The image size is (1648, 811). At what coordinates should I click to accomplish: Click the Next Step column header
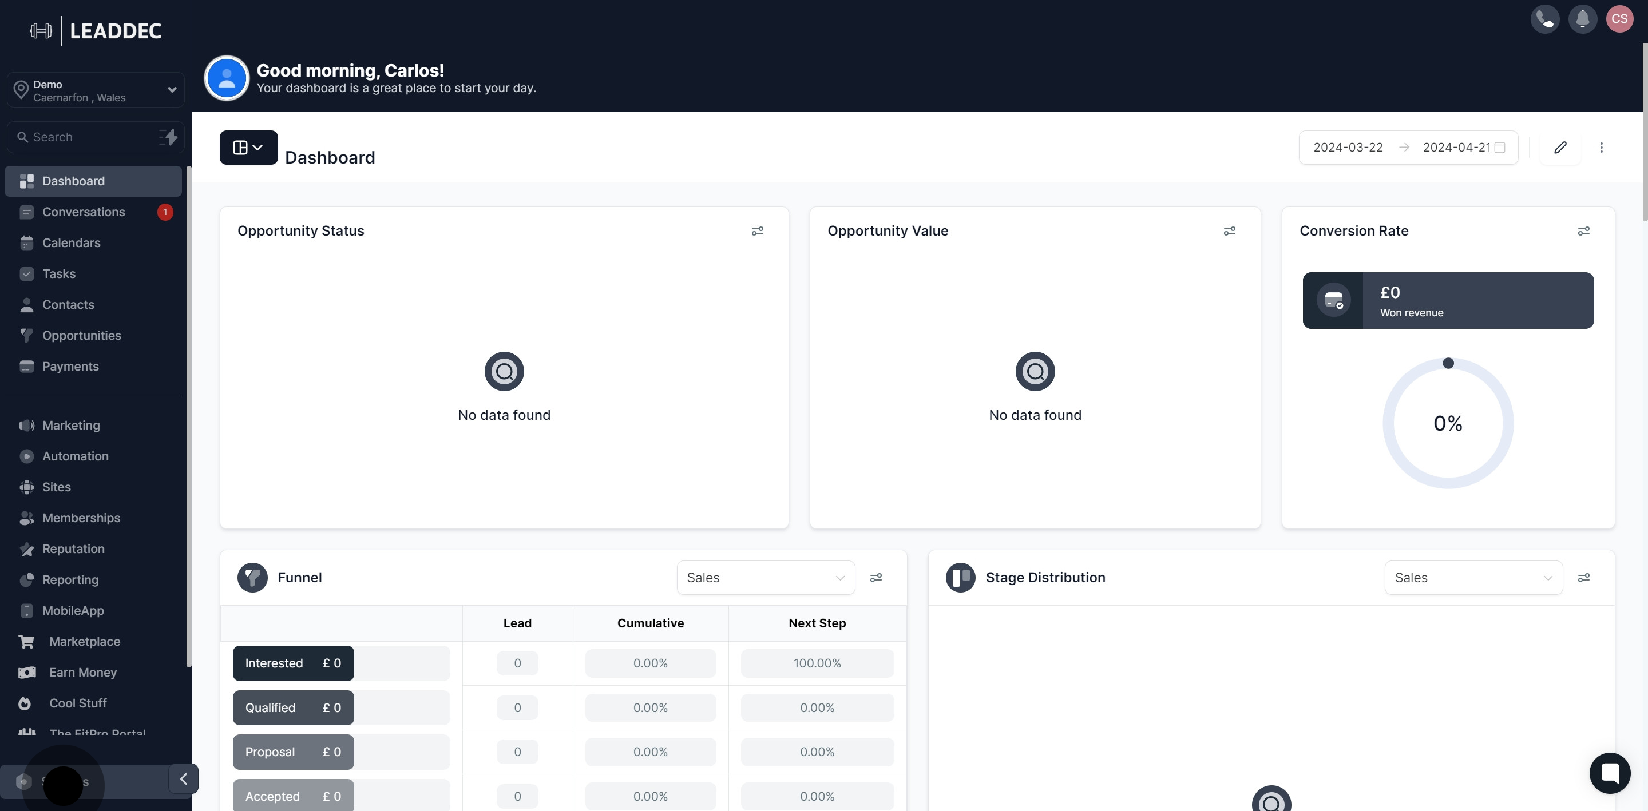tap(817, 623)
